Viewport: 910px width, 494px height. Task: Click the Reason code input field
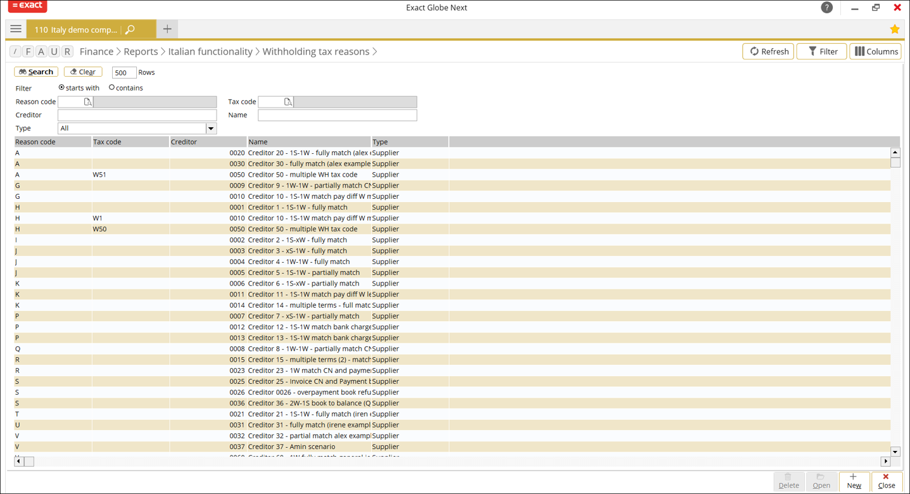click(x=71, y=102)
